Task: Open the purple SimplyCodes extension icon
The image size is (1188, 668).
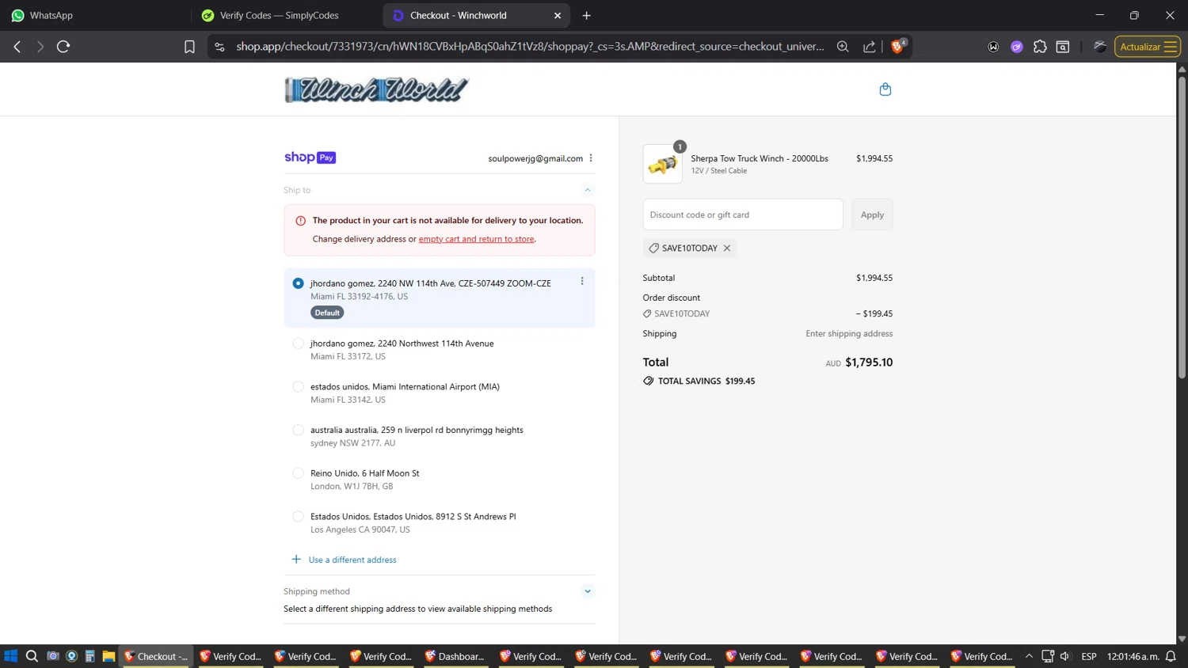Action: click(x=1017, y=47)
